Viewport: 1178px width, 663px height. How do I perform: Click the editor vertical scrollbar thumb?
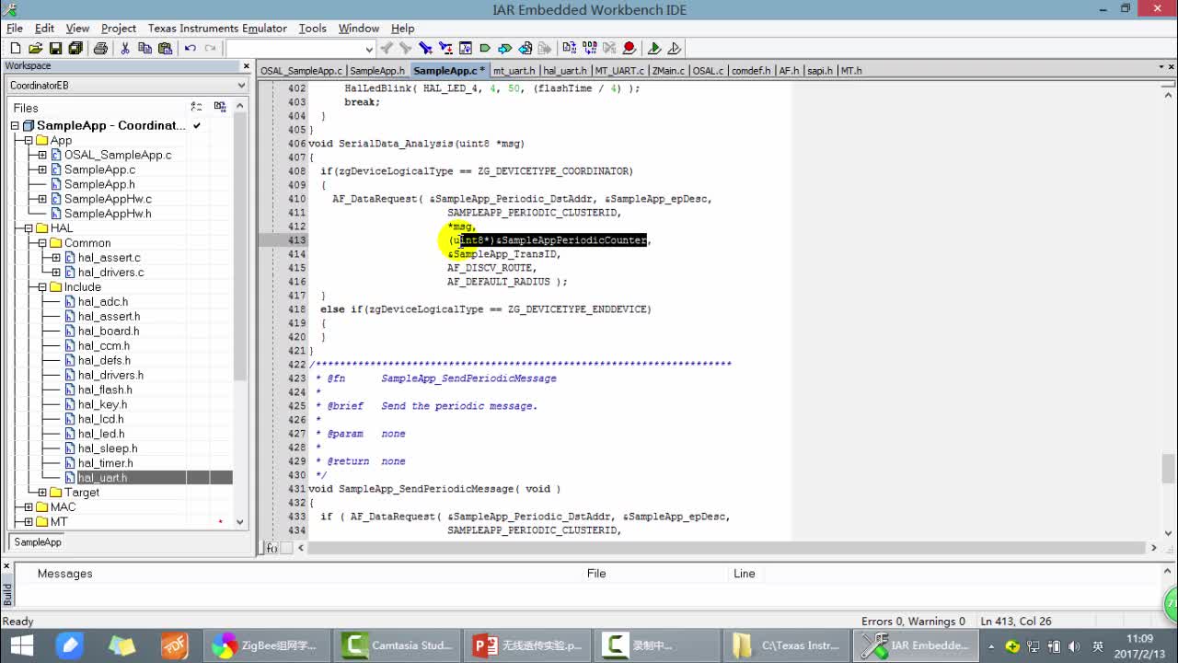(1169, 469)
